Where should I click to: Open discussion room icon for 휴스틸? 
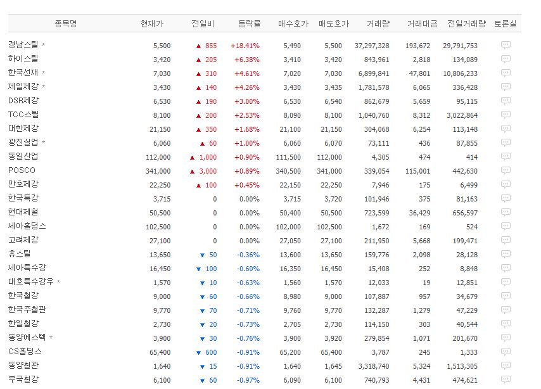click(x=506, y=254)
